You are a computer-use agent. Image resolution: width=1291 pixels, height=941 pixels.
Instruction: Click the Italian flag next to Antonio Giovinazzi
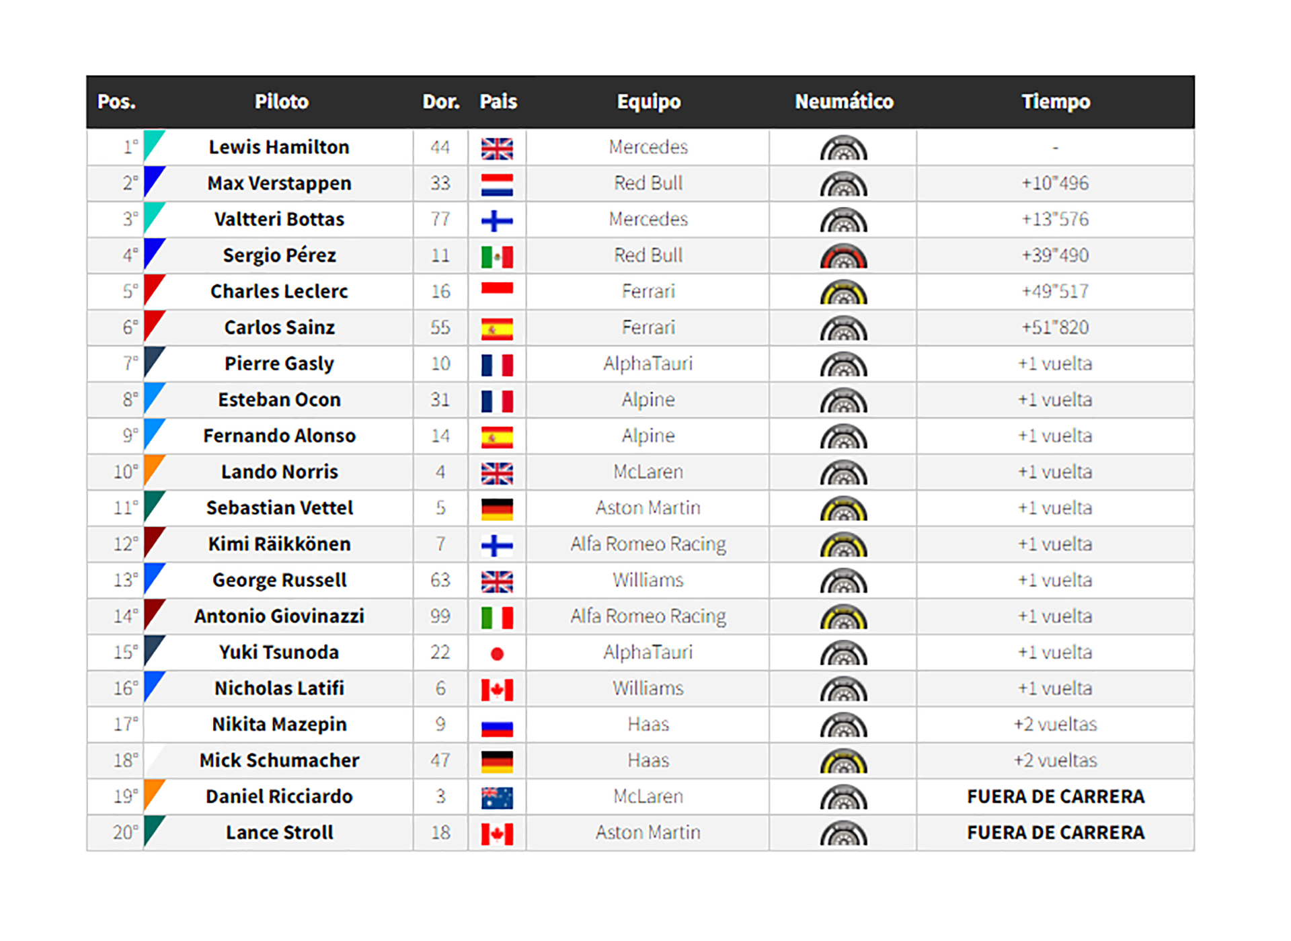(x=497, y=617)
